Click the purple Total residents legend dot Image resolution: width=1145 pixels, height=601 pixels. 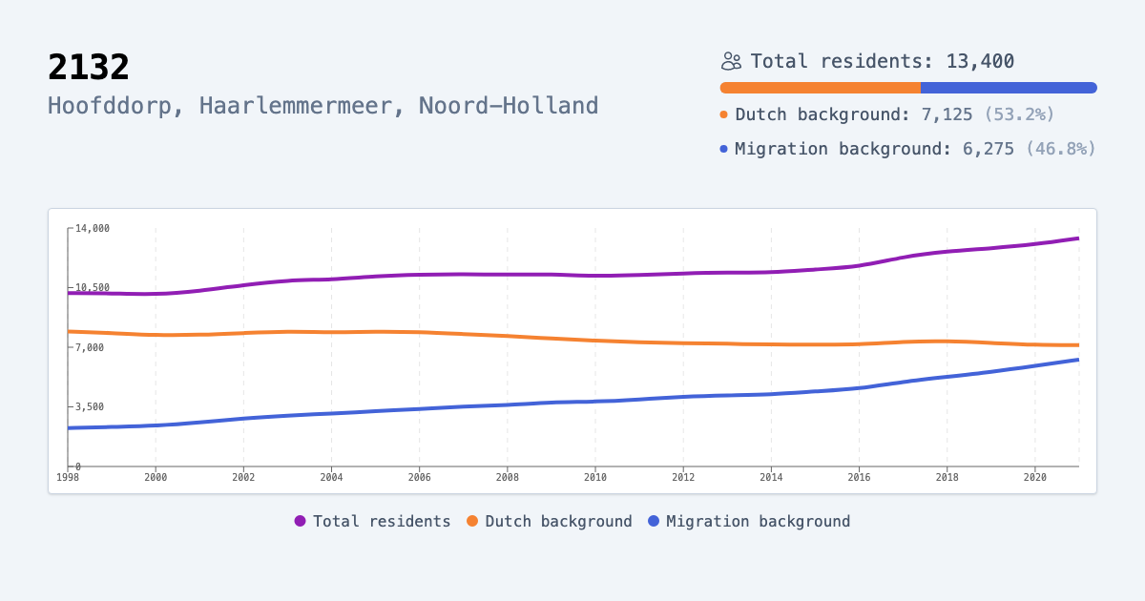click(x=300, y=521)
